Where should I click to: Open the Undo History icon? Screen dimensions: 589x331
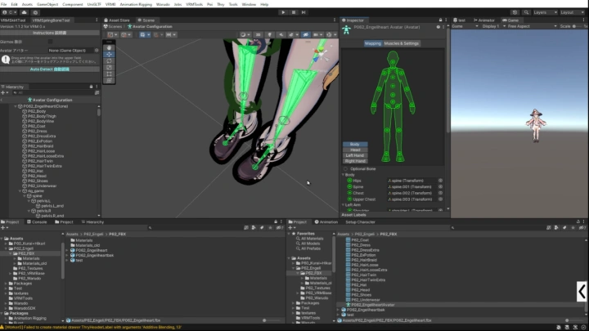click(516, 12)
